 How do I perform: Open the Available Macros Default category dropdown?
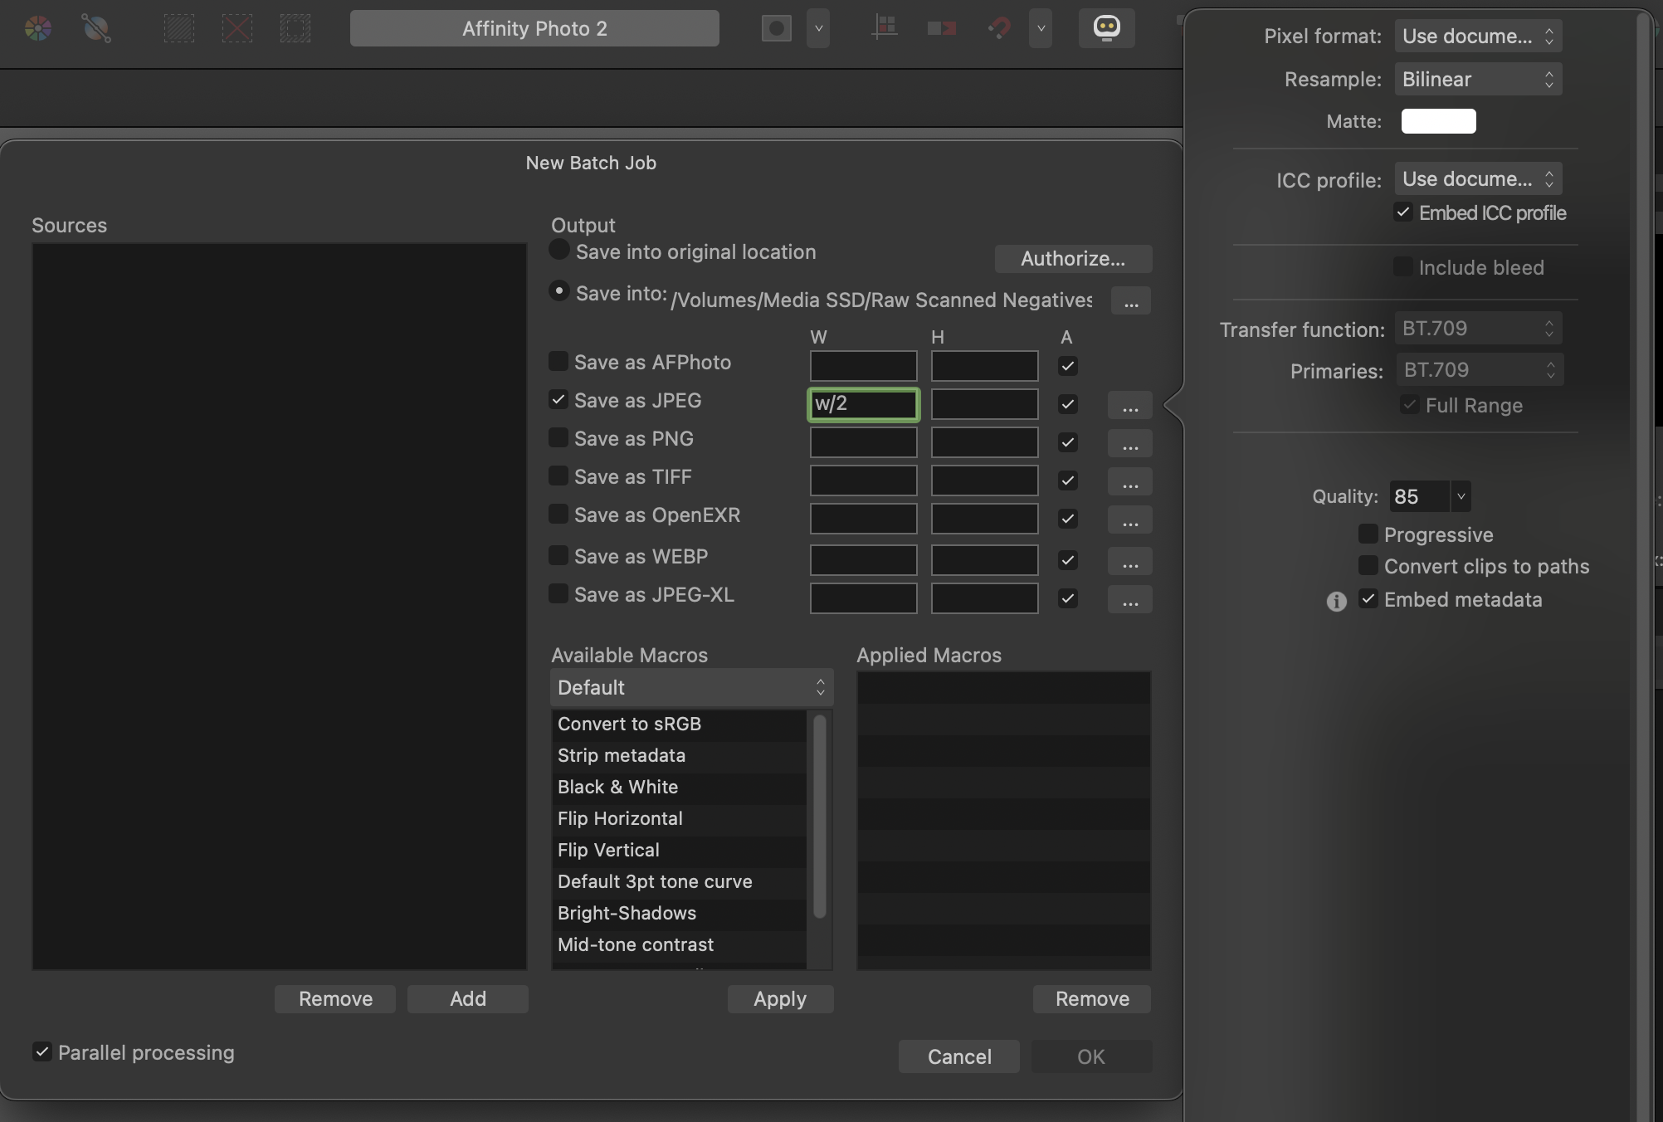coord(692,688)
